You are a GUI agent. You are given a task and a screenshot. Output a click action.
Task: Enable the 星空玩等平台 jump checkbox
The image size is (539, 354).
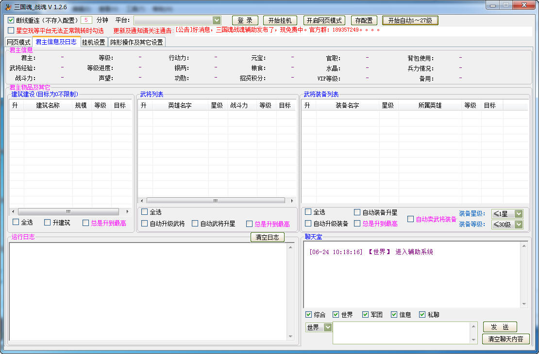click(11, 30)
